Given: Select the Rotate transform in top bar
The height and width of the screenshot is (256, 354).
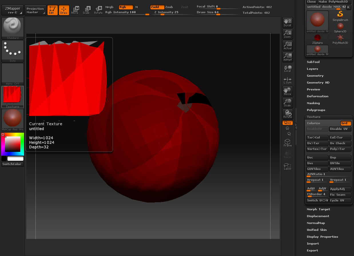Looking at the screenshot, I should point(98,10).
